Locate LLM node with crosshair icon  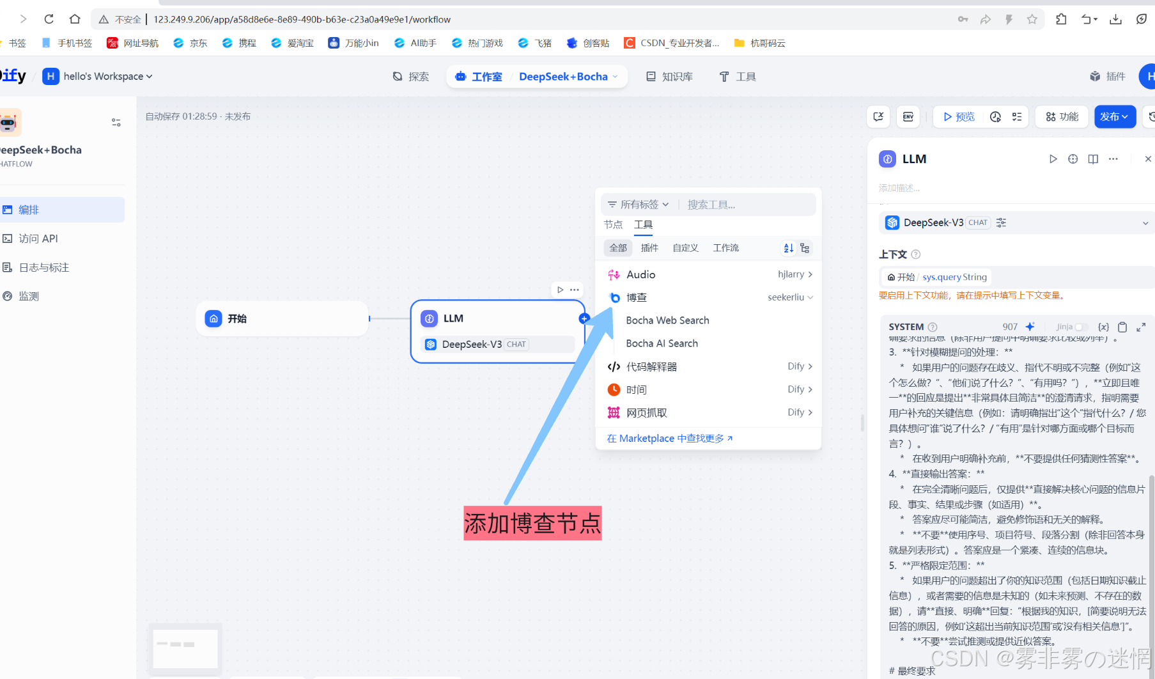pos(1073,159)
